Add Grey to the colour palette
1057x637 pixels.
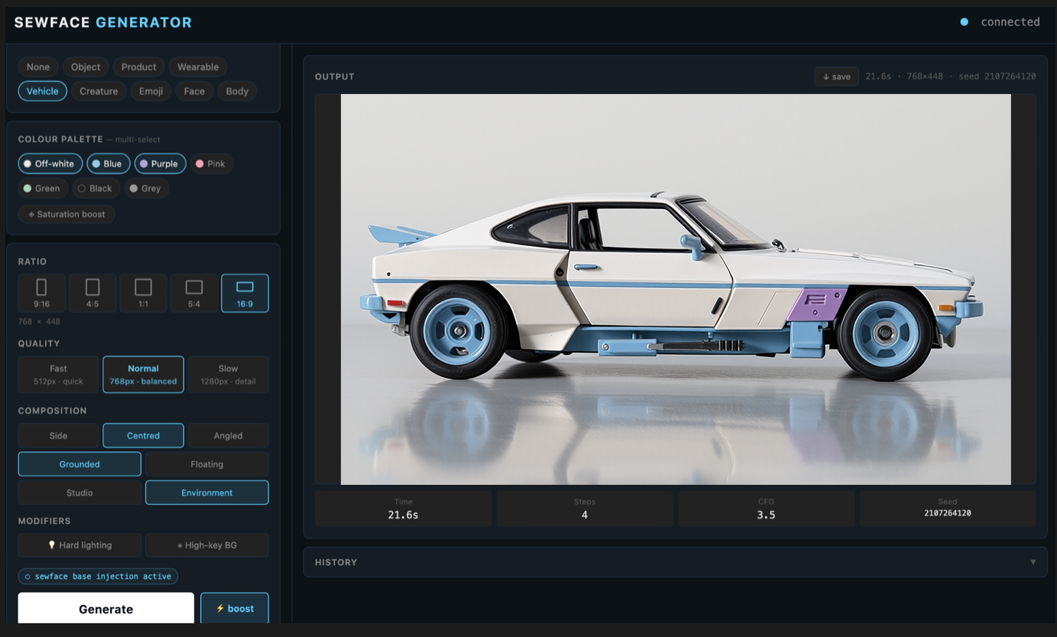[147, 188]
